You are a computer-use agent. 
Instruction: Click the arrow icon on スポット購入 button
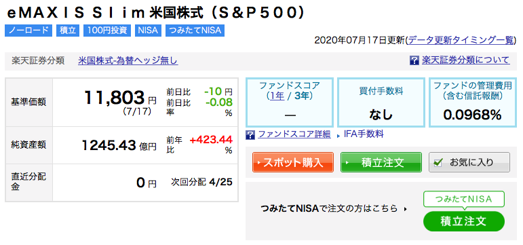pos(258,163)
